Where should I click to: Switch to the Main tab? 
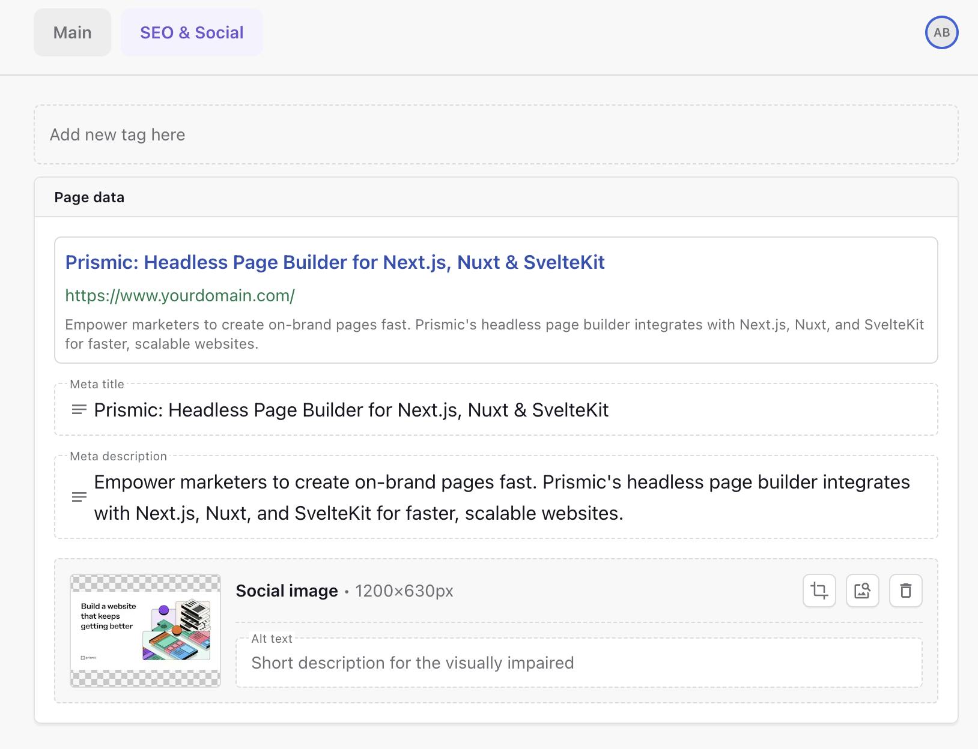(72, 32)
